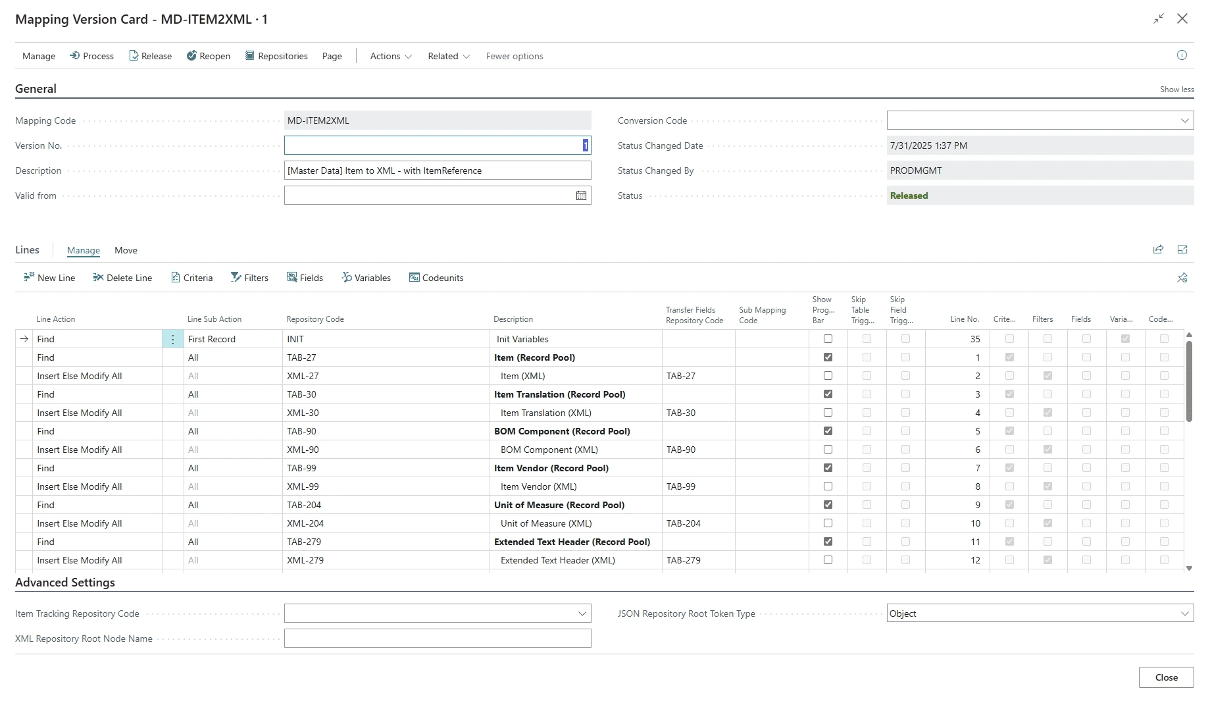Uncheck Show Progress Bar for TAB-27 line
This screenshot has height=703, width=1210.
point(828,357)
